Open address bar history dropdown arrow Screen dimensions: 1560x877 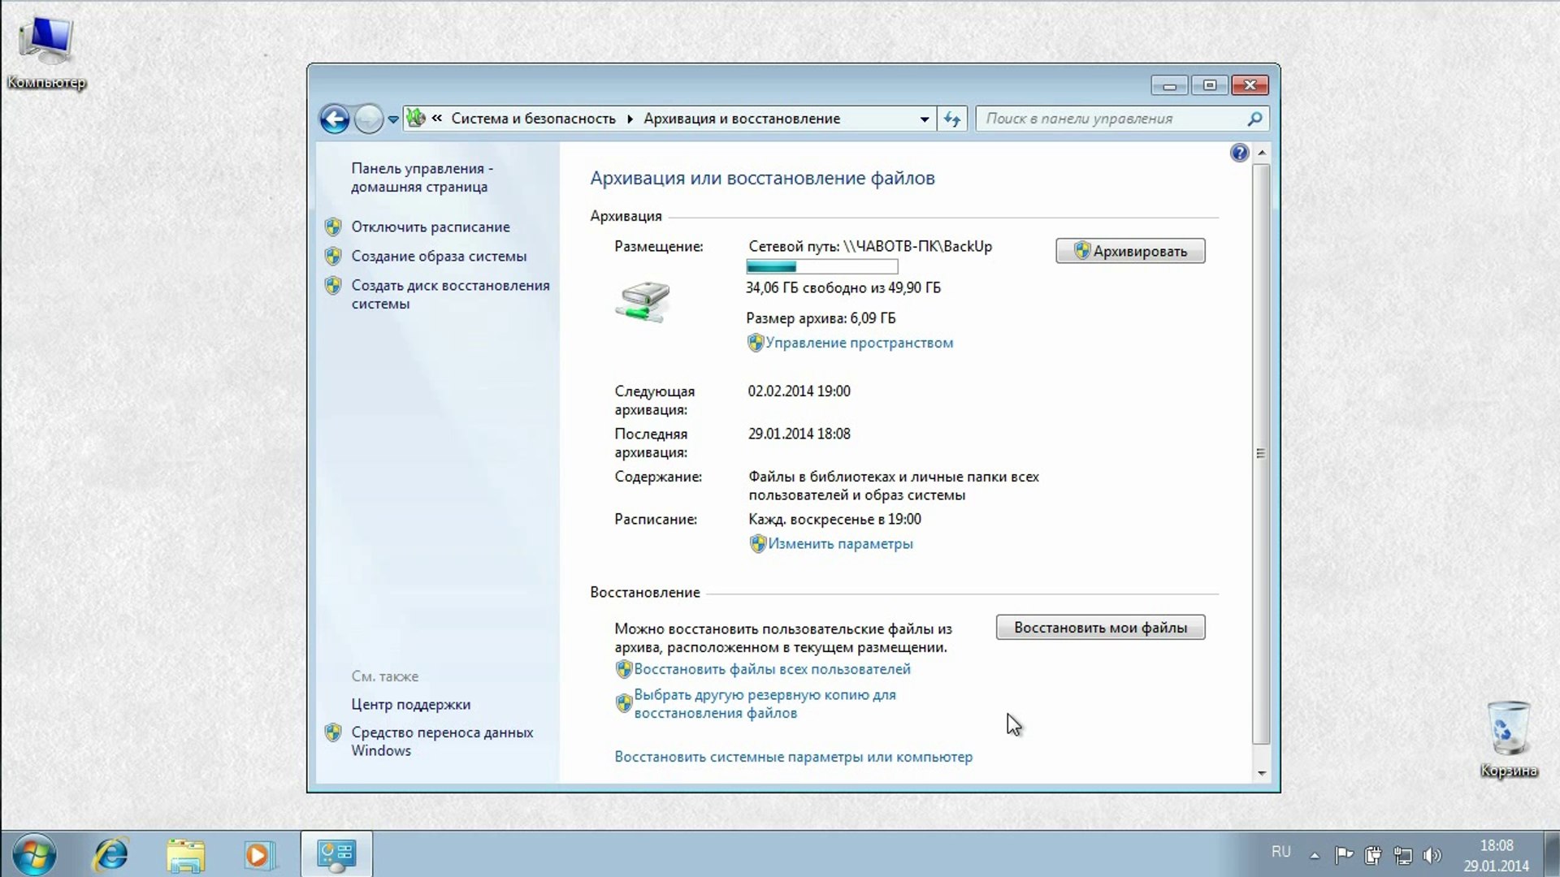[x=925, y=119]
